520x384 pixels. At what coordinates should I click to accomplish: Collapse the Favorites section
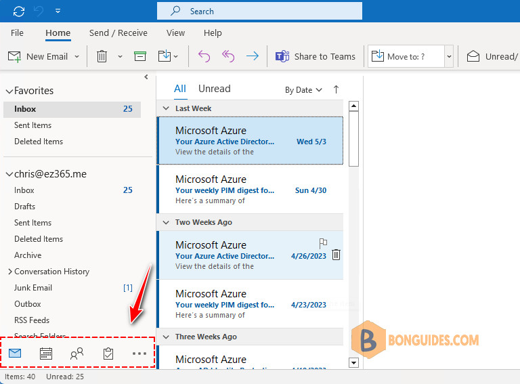[9, 91]
